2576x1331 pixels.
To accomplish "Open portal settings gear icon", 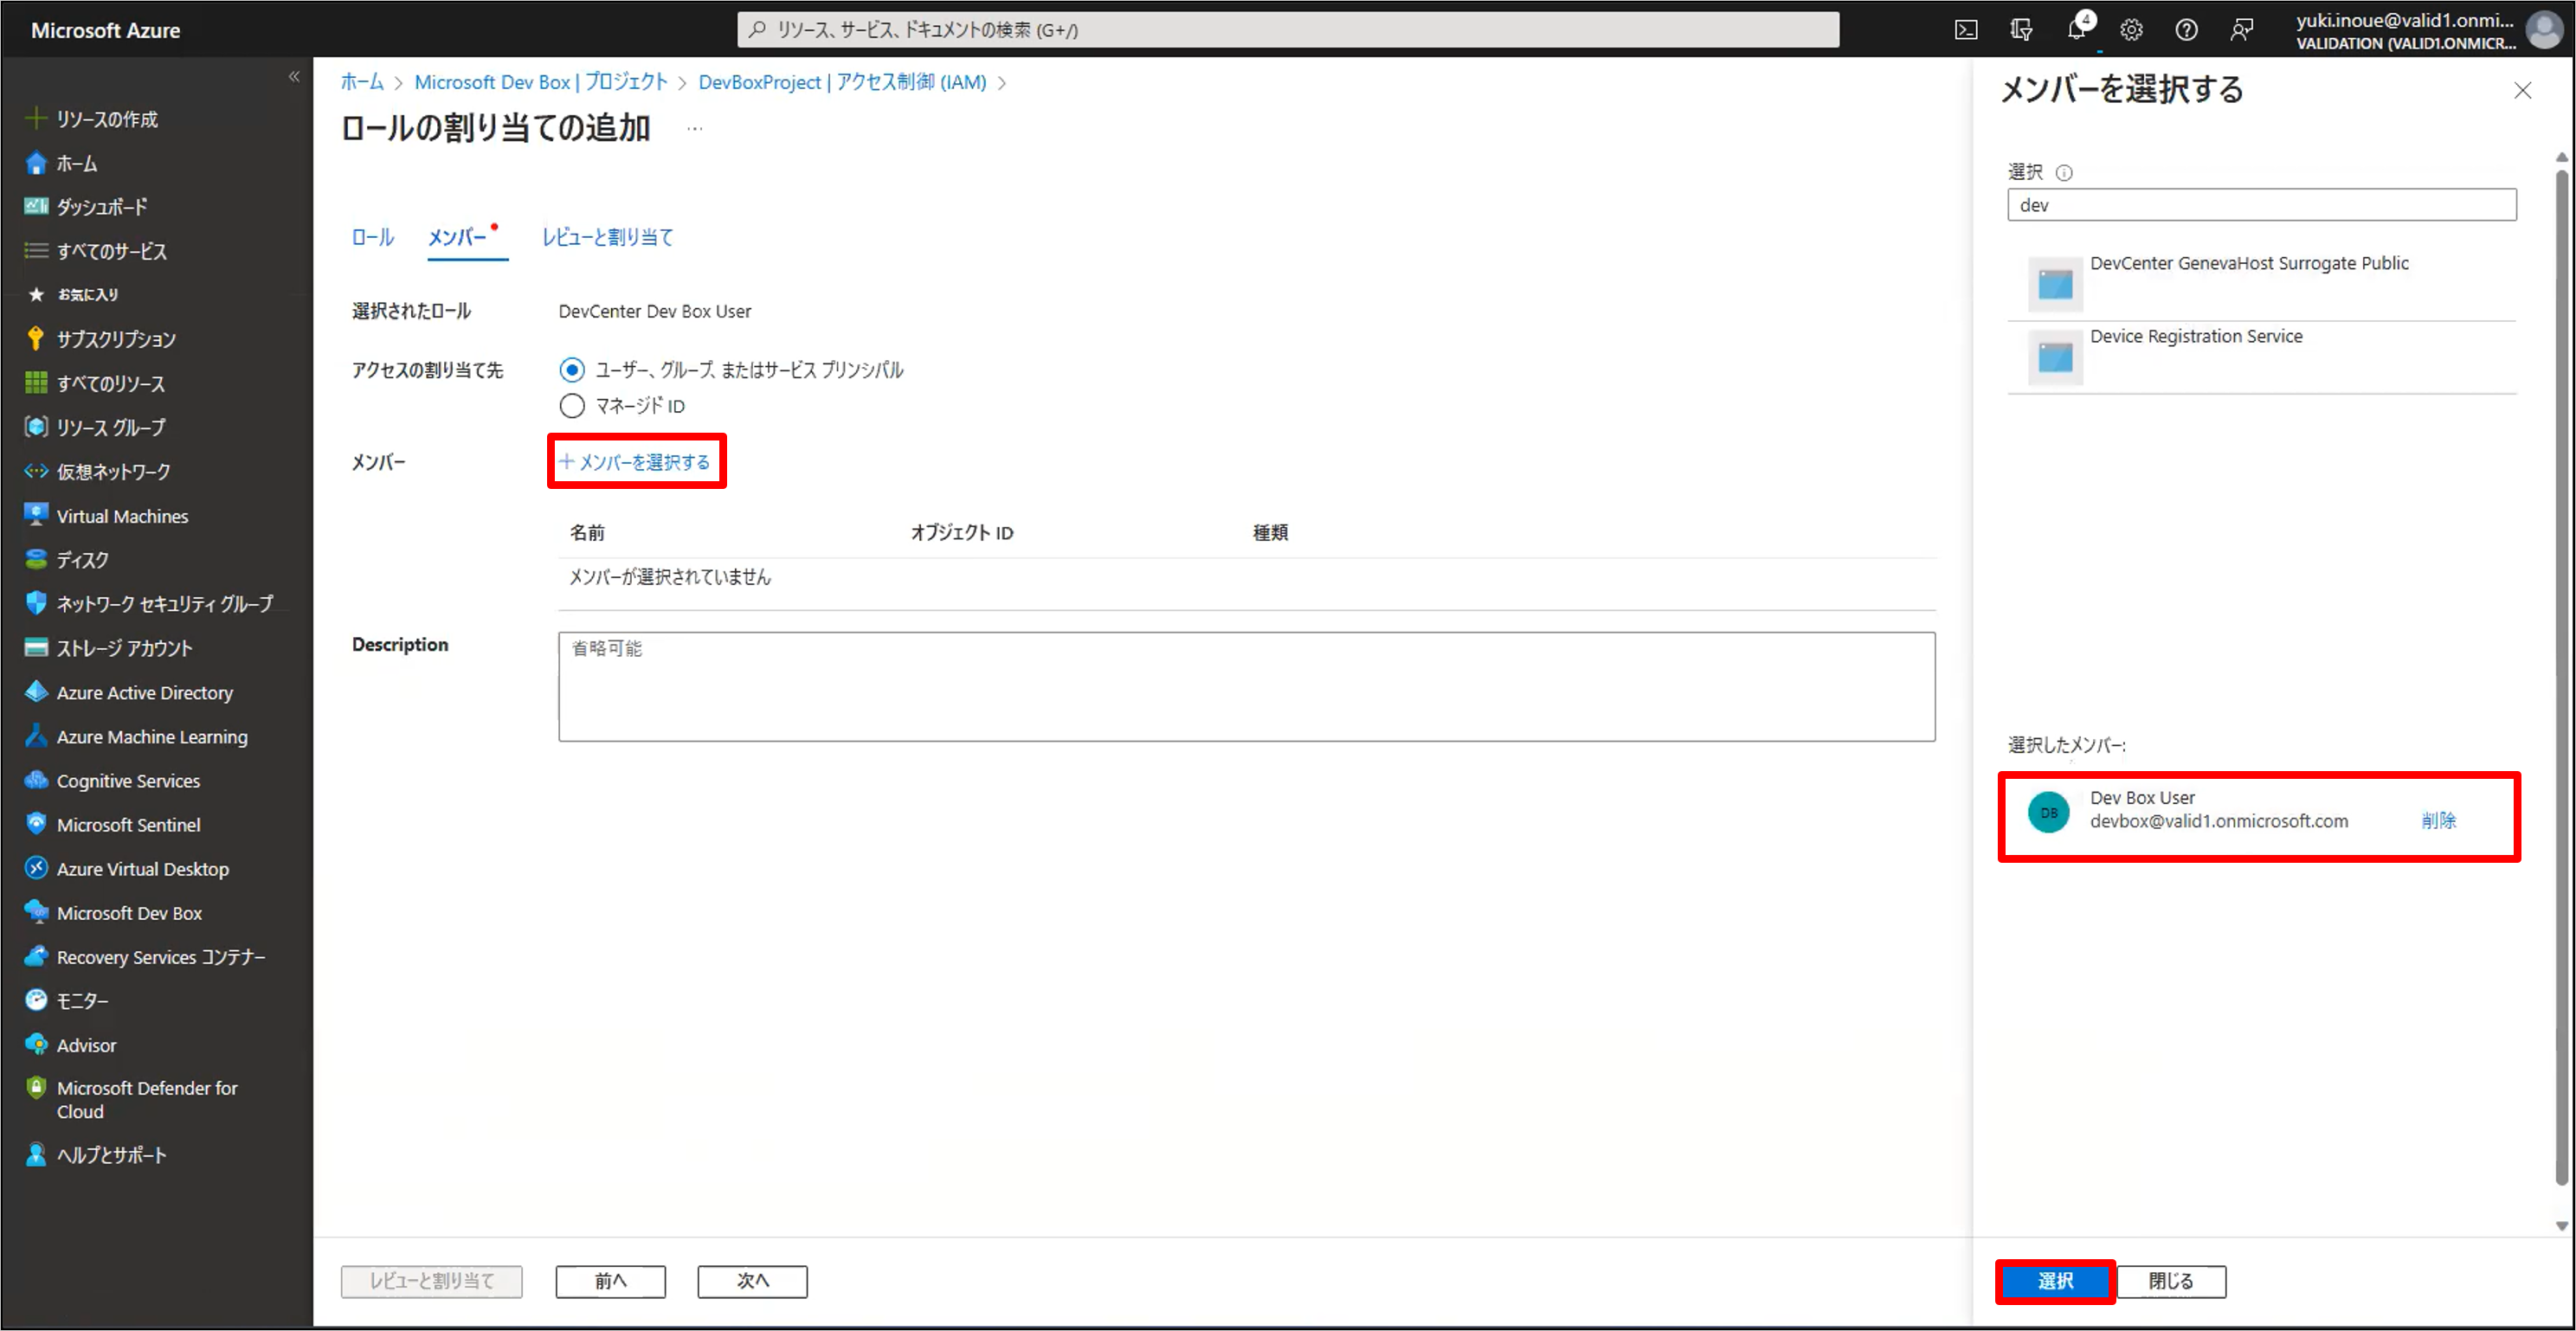I will tap(2131, 30).
